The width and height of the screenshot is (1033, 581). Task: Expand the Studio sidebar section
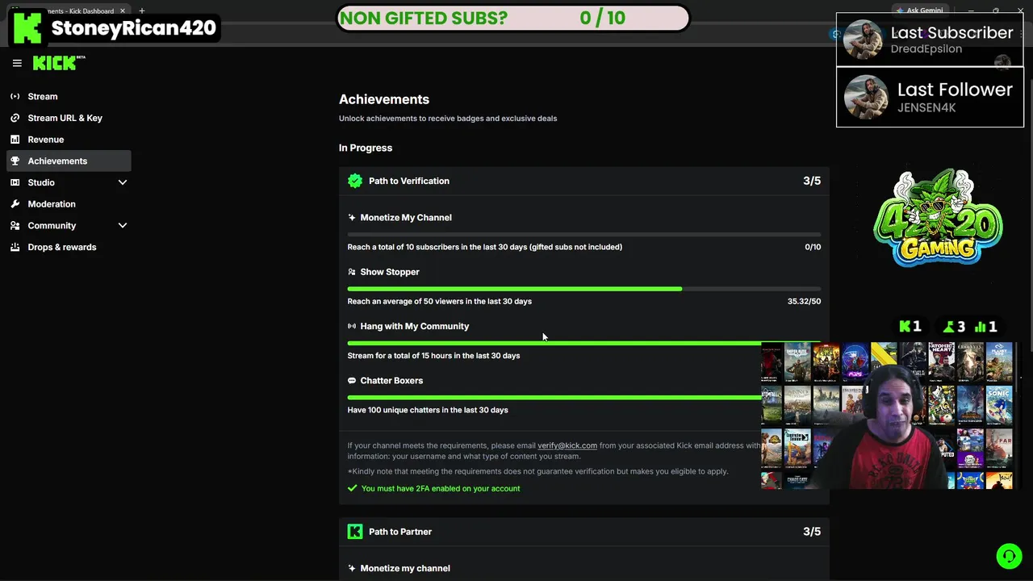click(x=123, y=182)
